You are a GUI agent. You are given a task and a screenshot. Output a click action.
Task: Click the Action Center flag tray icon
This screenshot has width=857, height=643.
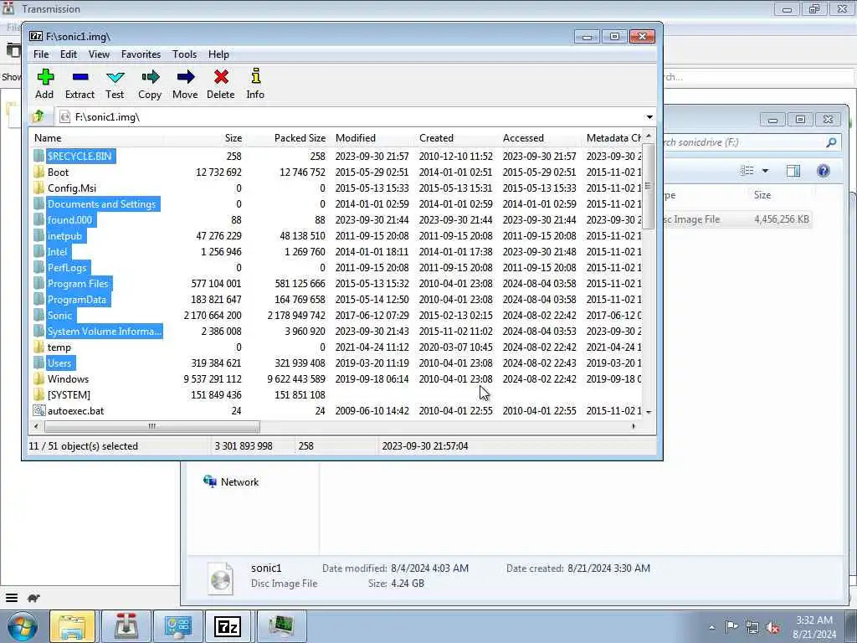731,626
